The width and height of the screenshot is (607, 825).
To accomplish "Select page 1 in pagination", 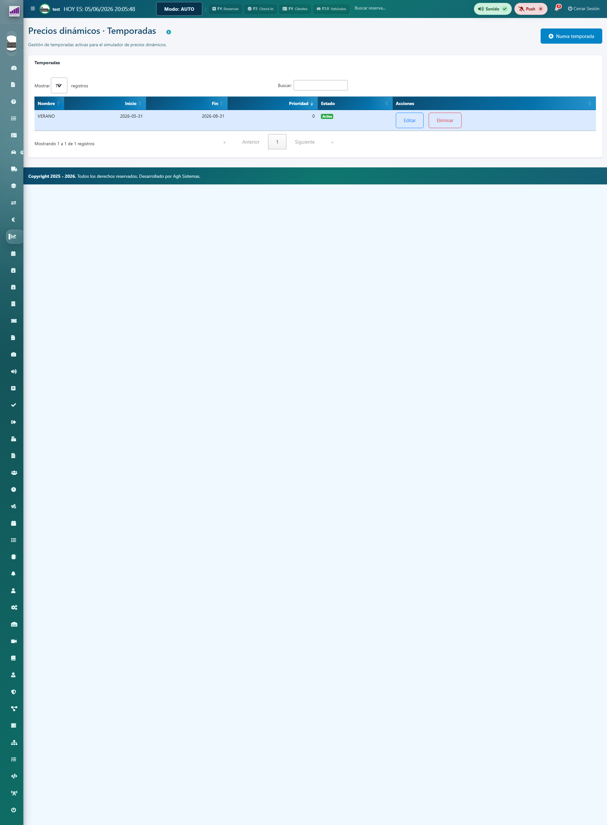I will point(277,142).
